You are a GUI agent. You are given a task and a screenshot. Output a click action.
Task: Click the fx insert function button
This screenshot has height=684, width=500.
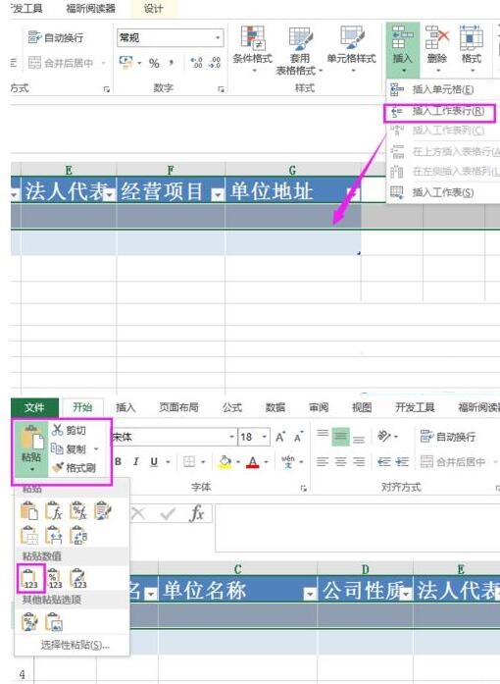197,513
